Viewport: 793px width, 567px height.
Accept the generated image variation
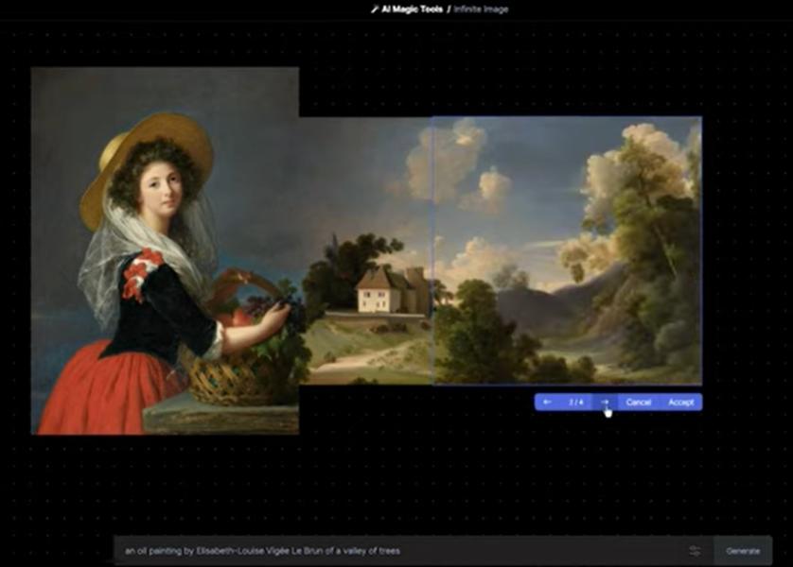click(x=680, y=402)
